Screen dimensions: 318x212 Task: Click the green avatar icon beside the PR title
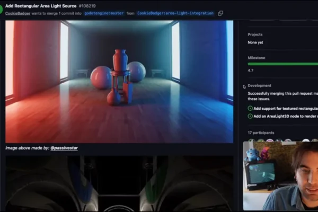coord(2,9)
